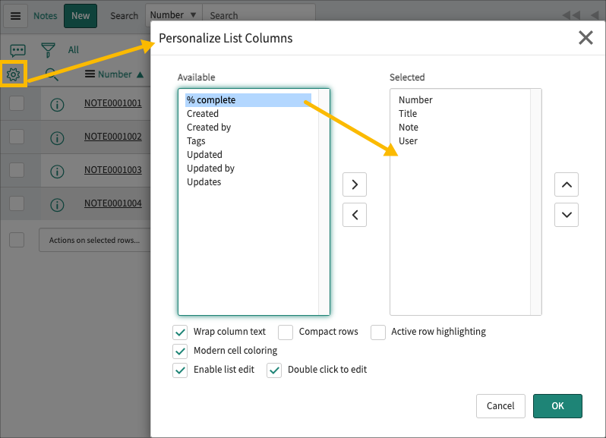Close the Personalize List Columns dialog
Screen dimensions: 606x438
coord(585,38)
